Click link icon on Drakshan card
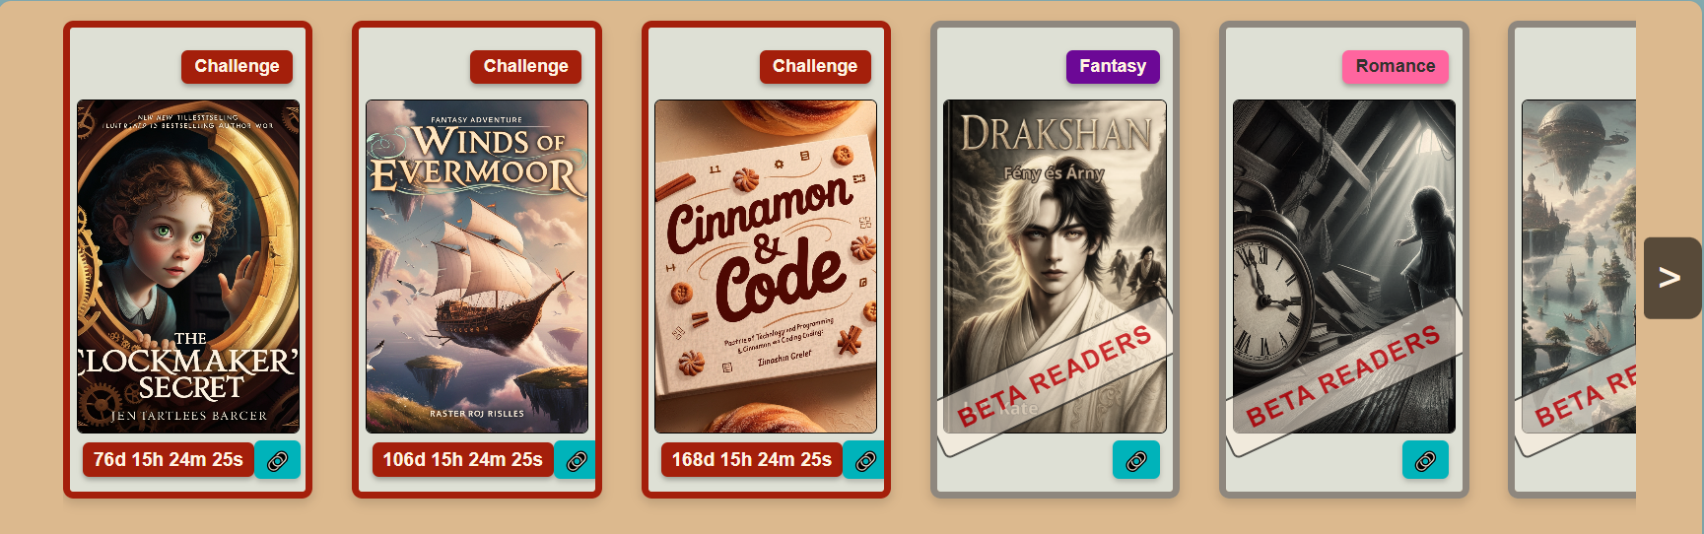Image resolution: width=1704 pixels, height=534 pixels. pyautogui.click(x=1136, y=460)
